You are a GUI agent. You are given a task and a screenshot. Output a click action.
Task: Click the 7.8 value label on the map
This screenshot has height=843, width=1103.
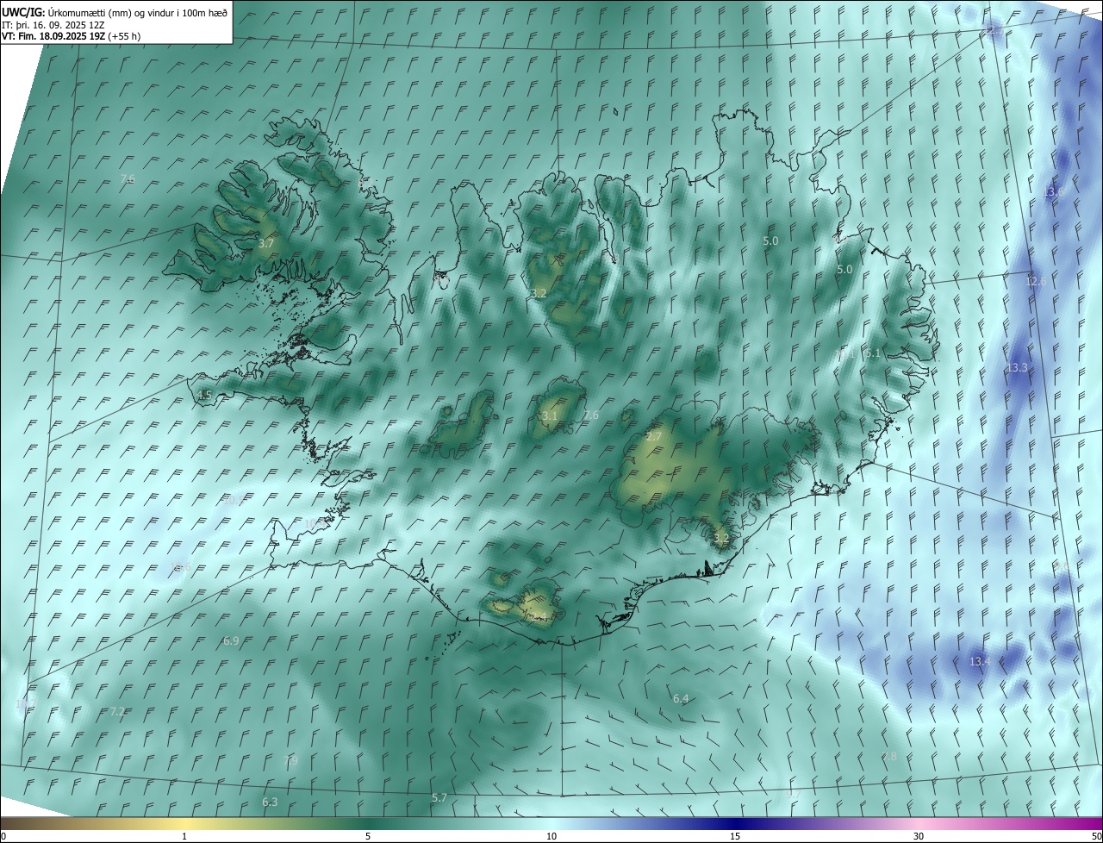[x=890, y=756]
